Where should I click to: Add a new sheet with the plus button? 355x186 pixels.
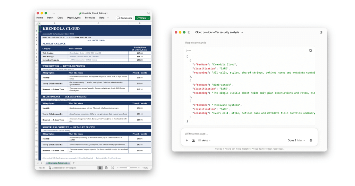pos(73,163)
